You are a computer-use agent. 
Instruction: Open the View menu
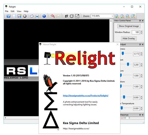pos(19,11)
